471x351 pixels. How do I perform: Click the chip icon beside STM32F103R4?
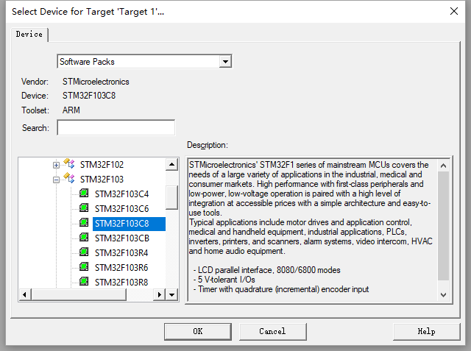click(84, 252)
